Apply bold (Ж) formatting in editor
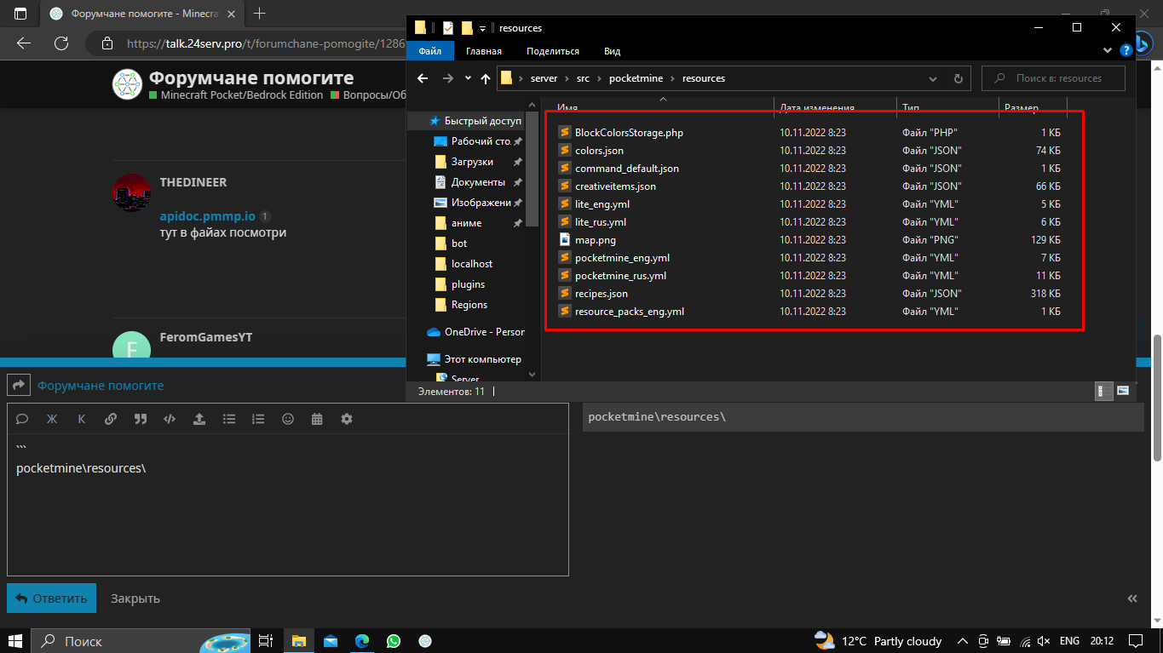Viewport: 1163px width, 653px height. tap(51, 419)
